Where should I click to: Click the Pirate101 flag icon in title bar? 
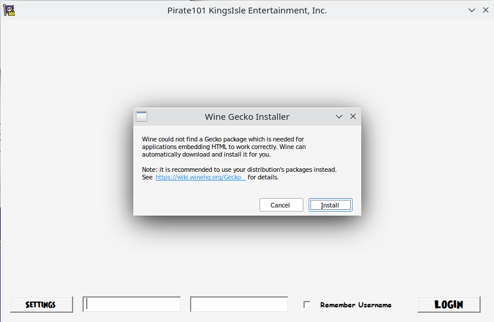click(x=9, y=11)
